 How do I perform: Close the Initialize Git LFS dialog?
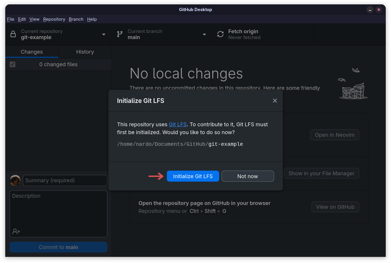[x=275, y=101]
